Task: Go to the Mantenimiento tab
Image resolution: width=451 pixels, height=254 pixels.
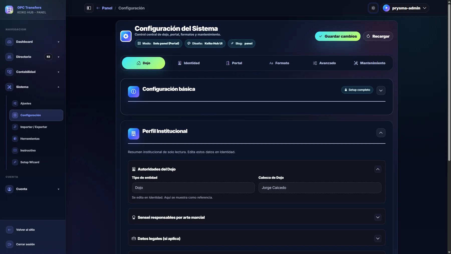Action: pos(370,63)
